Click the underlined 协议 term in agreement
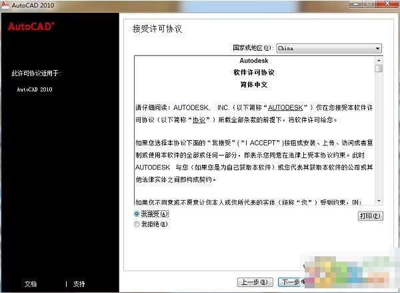This screenshot has height=293, width=400. 199,121
